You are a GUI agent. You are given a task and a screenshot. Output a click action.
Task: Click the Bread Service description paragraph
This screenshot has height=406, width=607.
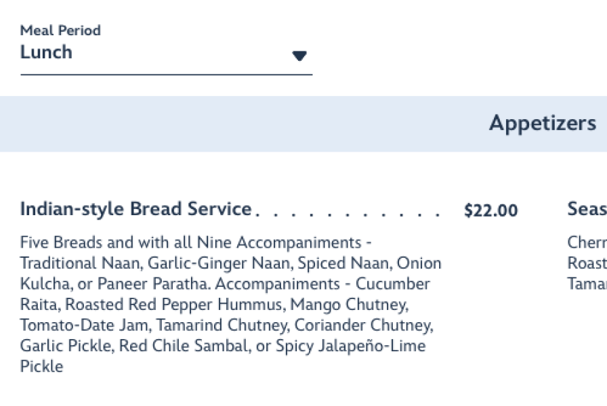pos(230,304)
